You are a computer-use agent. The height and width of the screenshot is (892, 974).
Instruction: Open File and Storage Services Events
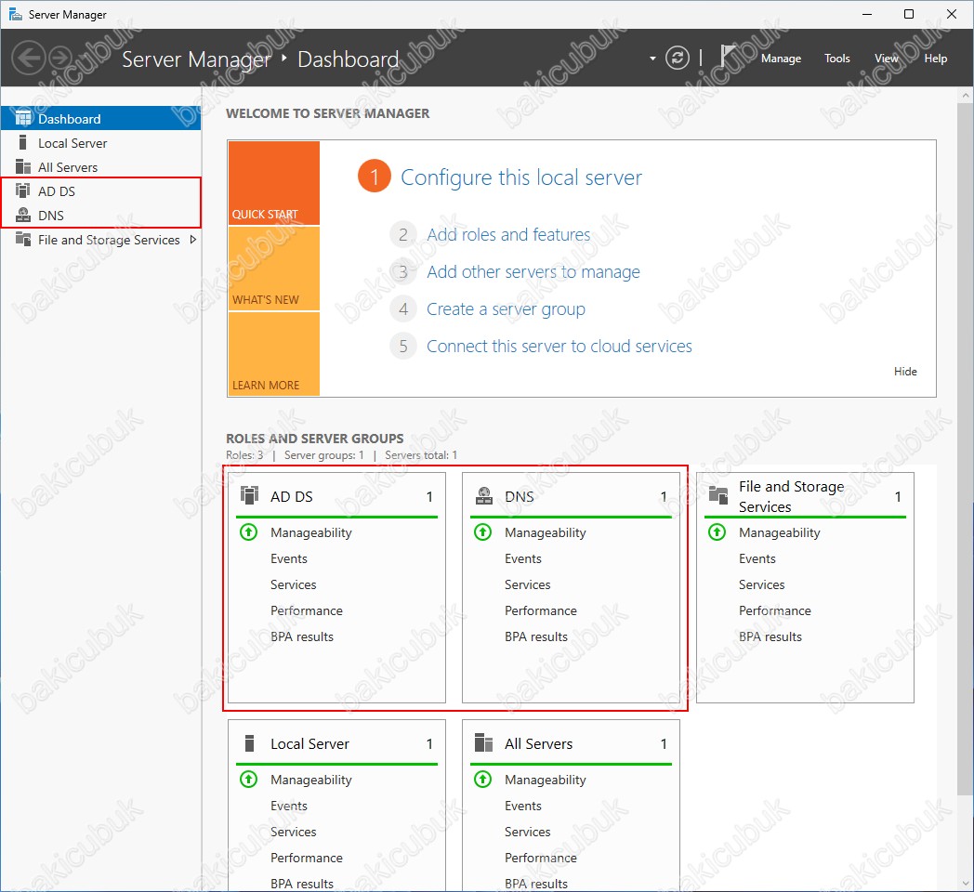[757, 558]
